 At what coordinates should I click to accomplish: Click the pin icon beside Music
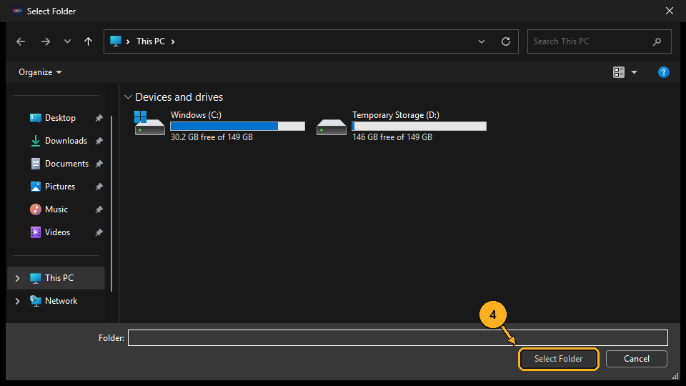coord(99,209)
